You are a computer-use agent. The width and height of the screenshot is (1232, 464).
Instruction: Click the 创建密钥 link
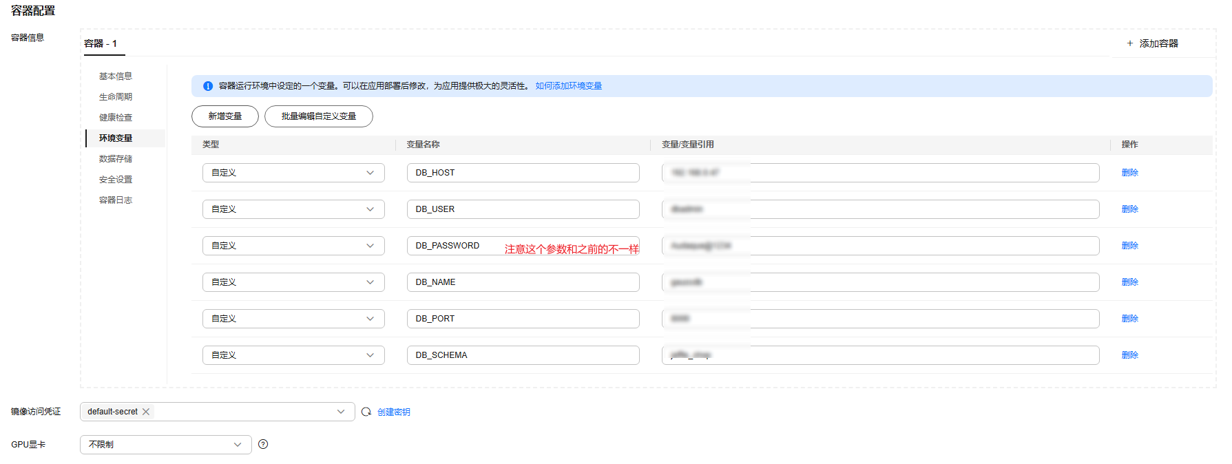pyautogui.click(x=394, y=412)
